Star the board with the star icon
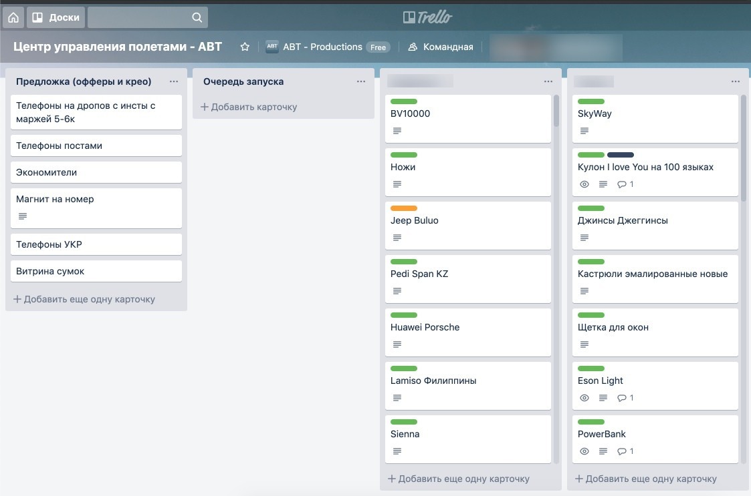The height and width of the screenshot is (496, 751). click(x=245, y=46)
